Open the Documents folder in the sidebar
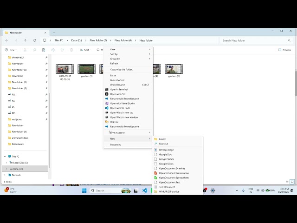 pos(18,144)
